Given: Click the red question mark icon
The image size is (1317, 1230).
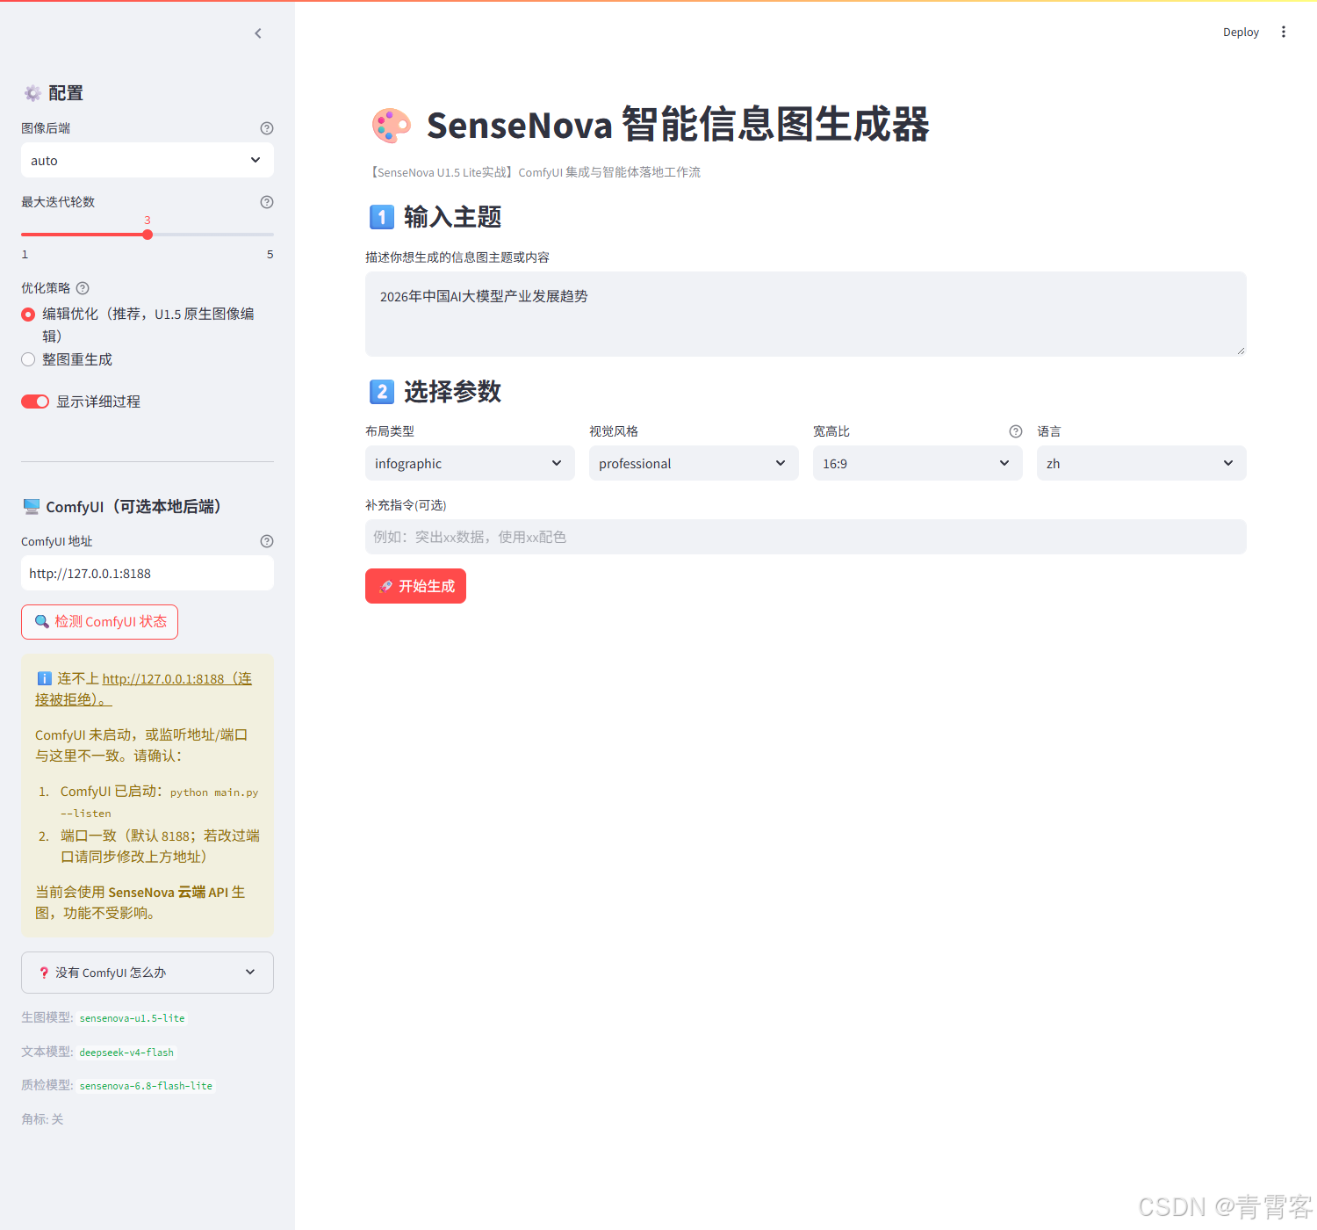Looking at the screenshot, I should (x=44, y=973).
